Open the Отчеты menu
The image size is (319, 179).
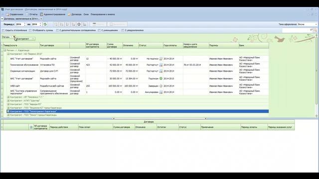pos(31,14)
